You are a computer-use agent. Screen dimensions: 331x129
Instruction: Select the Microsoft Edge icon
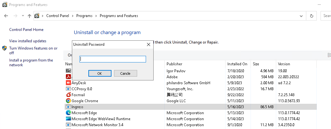coord(68,113)
